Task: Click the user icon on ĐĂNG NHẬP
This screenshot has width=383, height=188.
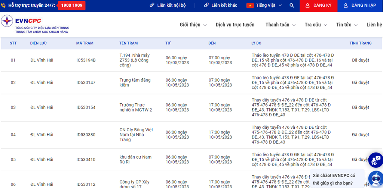Action: pos(346,6)
